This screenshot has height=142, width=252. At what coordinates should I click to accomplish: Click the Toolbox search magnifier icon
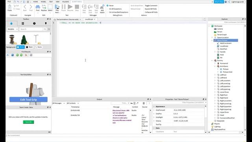click(45, 29)
